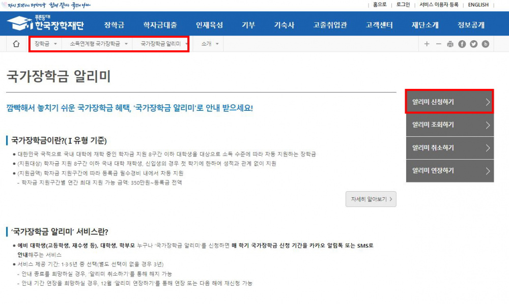The image size is (509, 304).
Task: Share the page via the Twitter icon
Action: point(473,44)
